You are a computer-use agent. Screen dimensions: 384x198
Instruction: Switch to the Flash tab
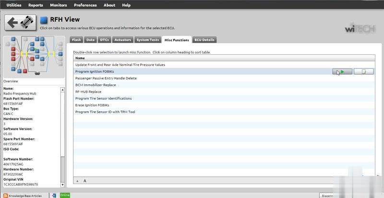76,40
